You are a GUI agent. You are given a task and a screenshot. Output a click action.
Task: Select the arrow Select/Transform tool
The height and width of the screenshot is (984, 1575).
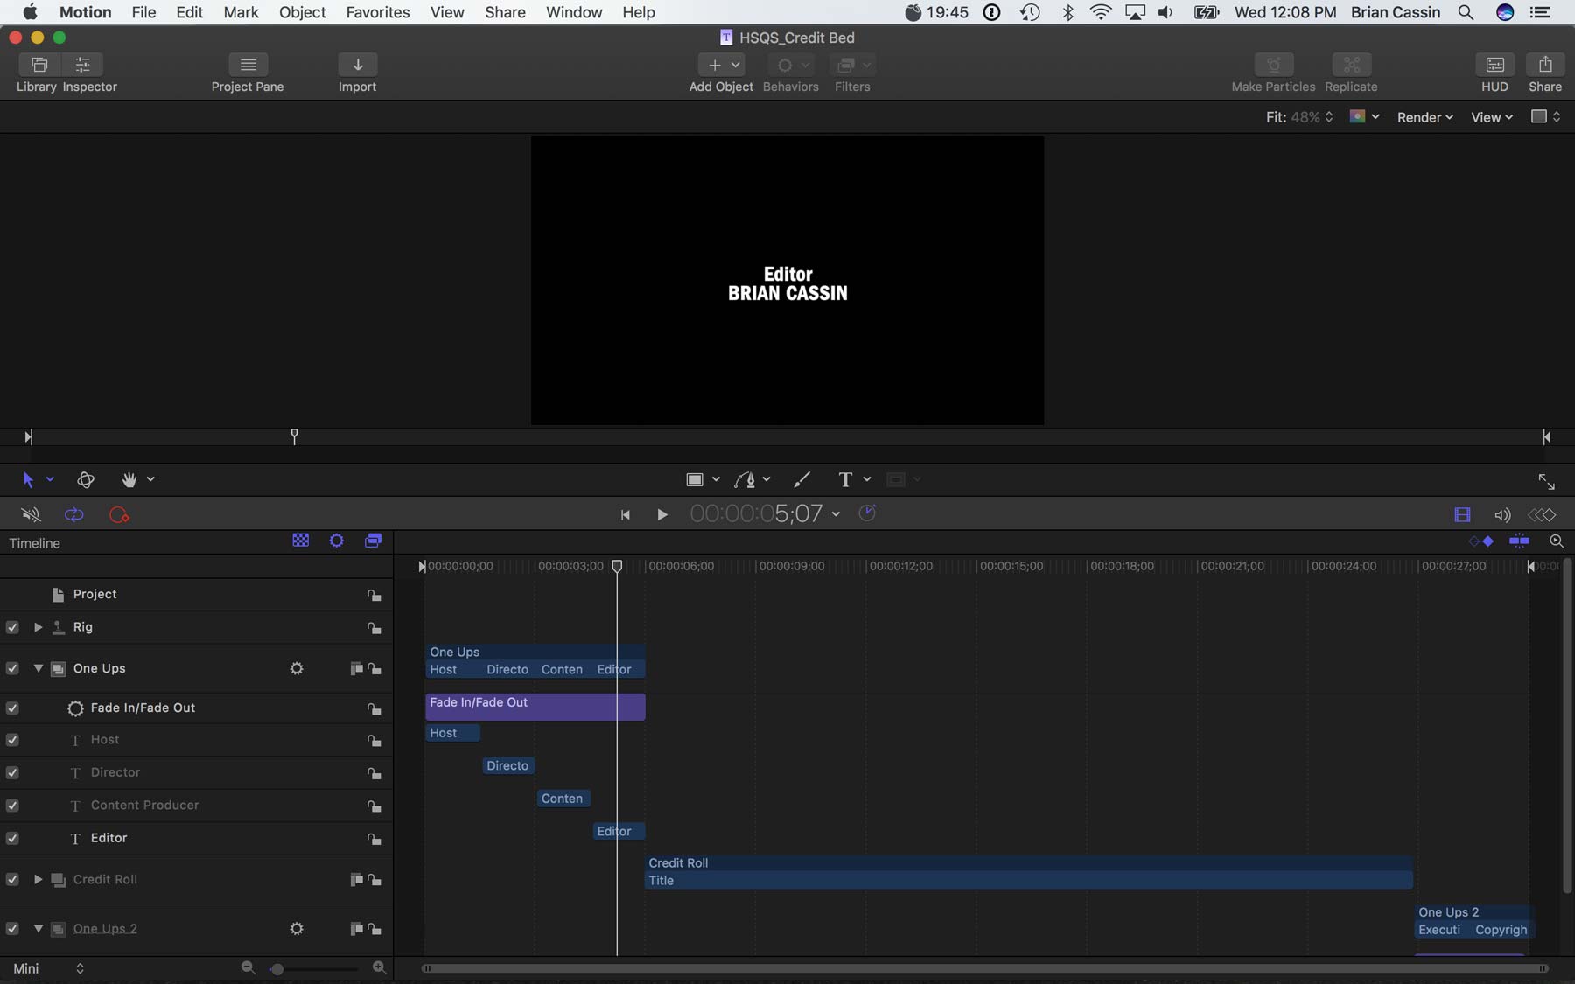click(x=28, y=479)
